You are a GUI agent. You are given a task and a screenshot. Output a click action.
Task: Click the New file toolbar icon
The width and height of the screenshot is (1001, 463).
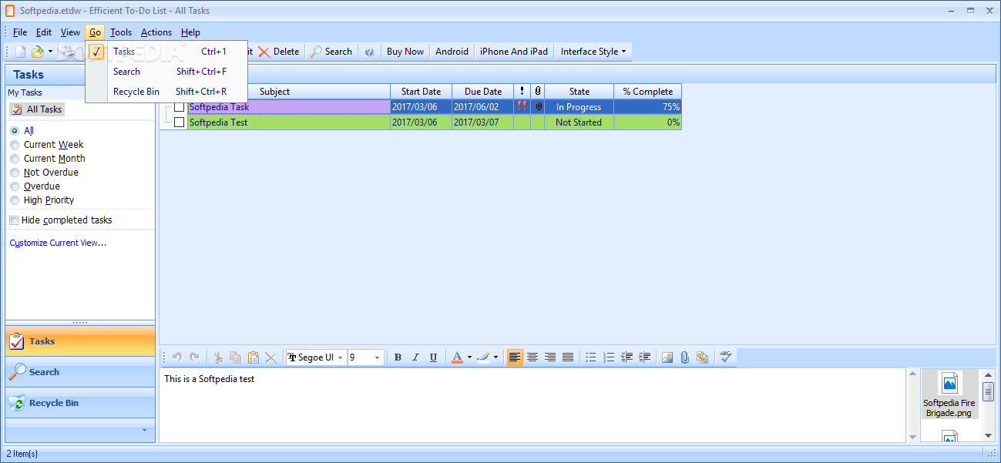20,52
